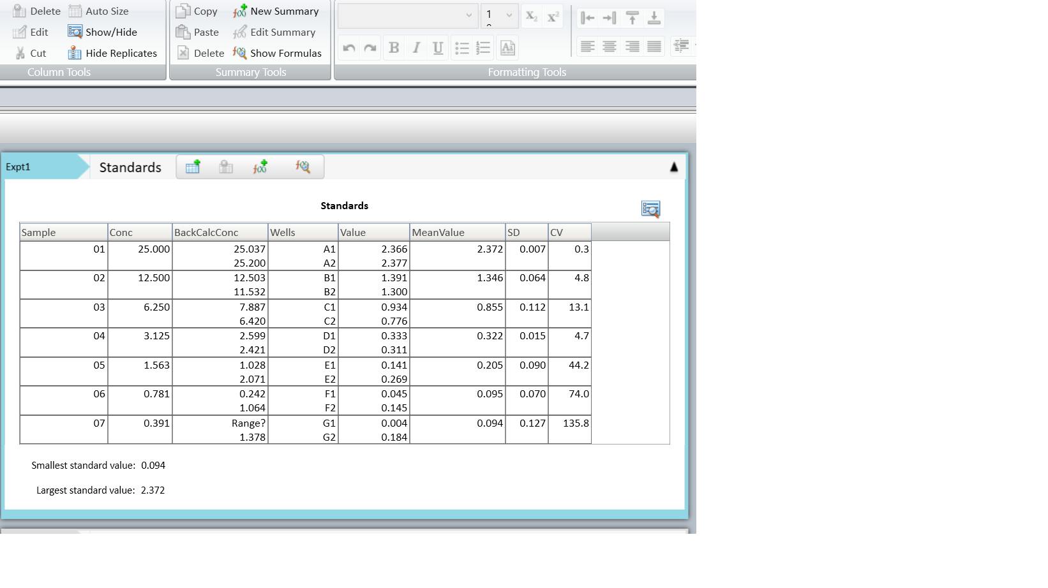Click the SD column header
Screen dimensions: 1048x588
527,232
